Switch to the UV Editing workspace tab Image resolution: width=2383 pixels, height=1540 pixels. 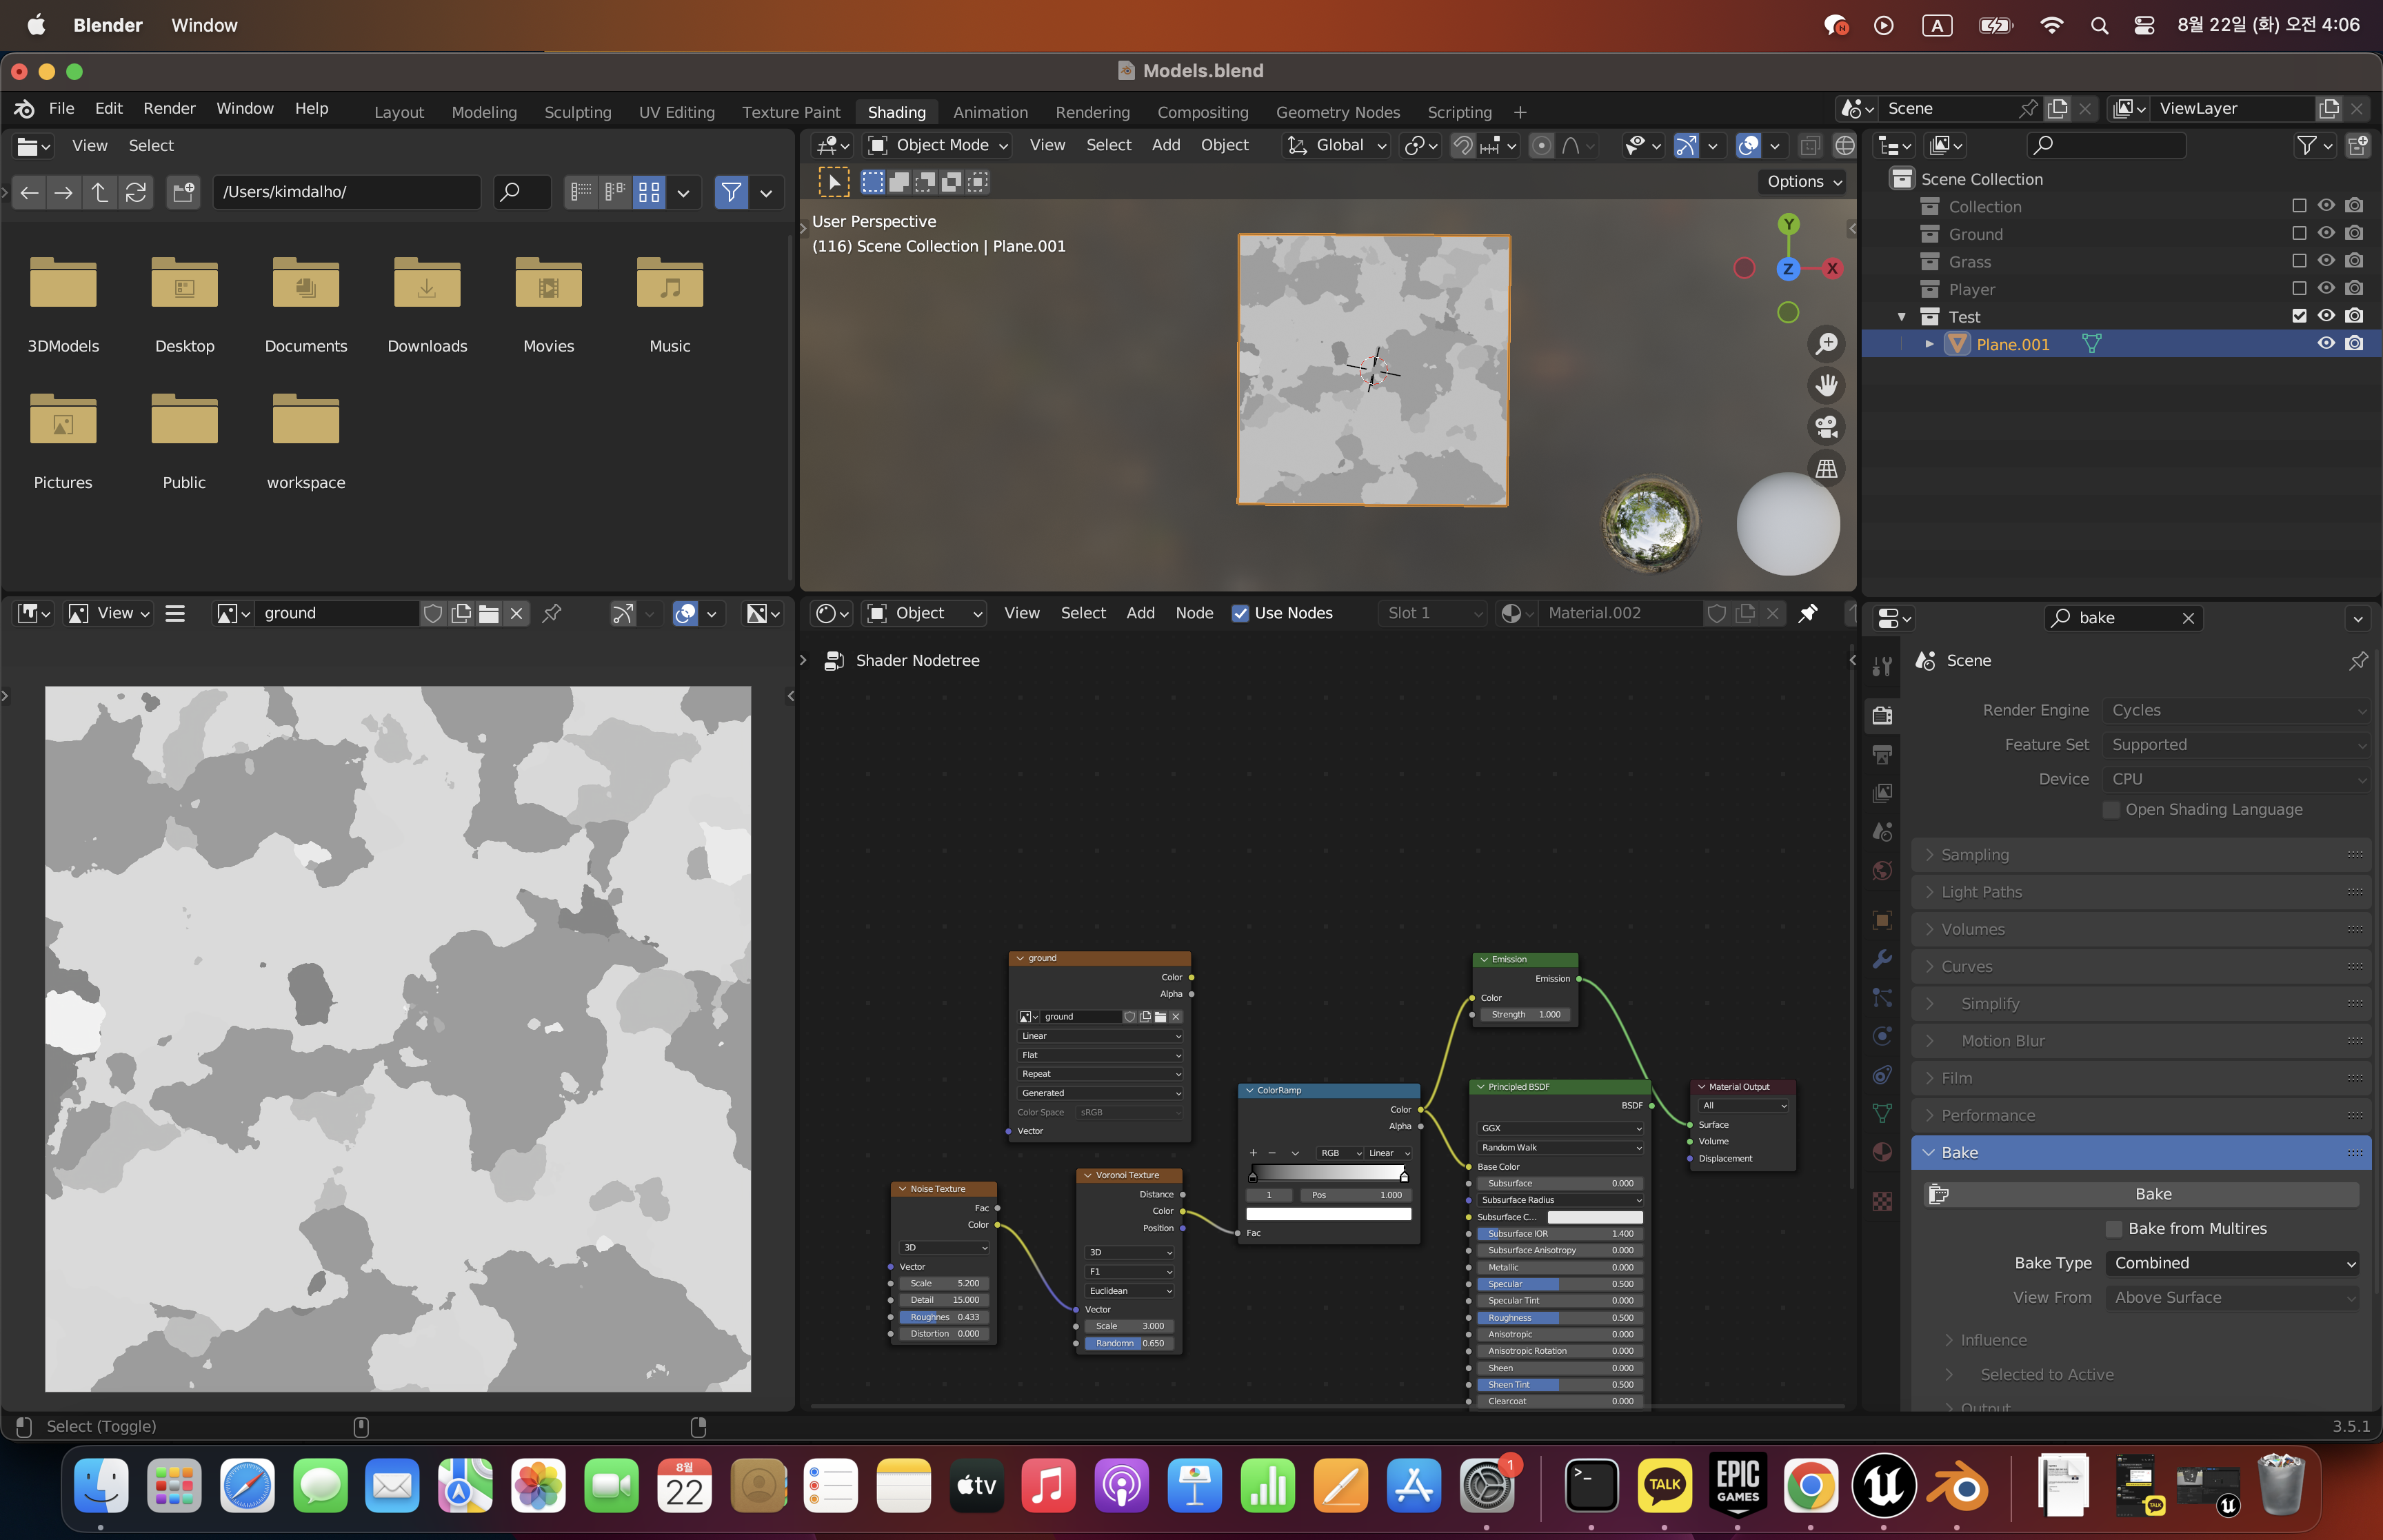[x=676, y=112]
